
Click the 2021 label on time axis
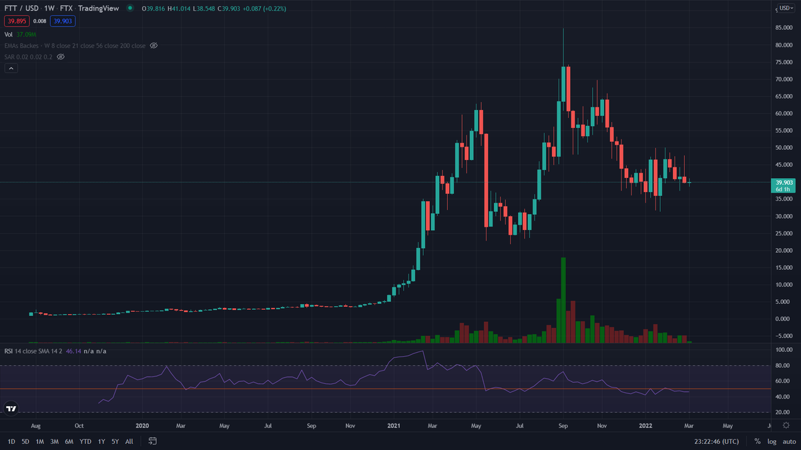pyautogui.click(x=394, y=425)
